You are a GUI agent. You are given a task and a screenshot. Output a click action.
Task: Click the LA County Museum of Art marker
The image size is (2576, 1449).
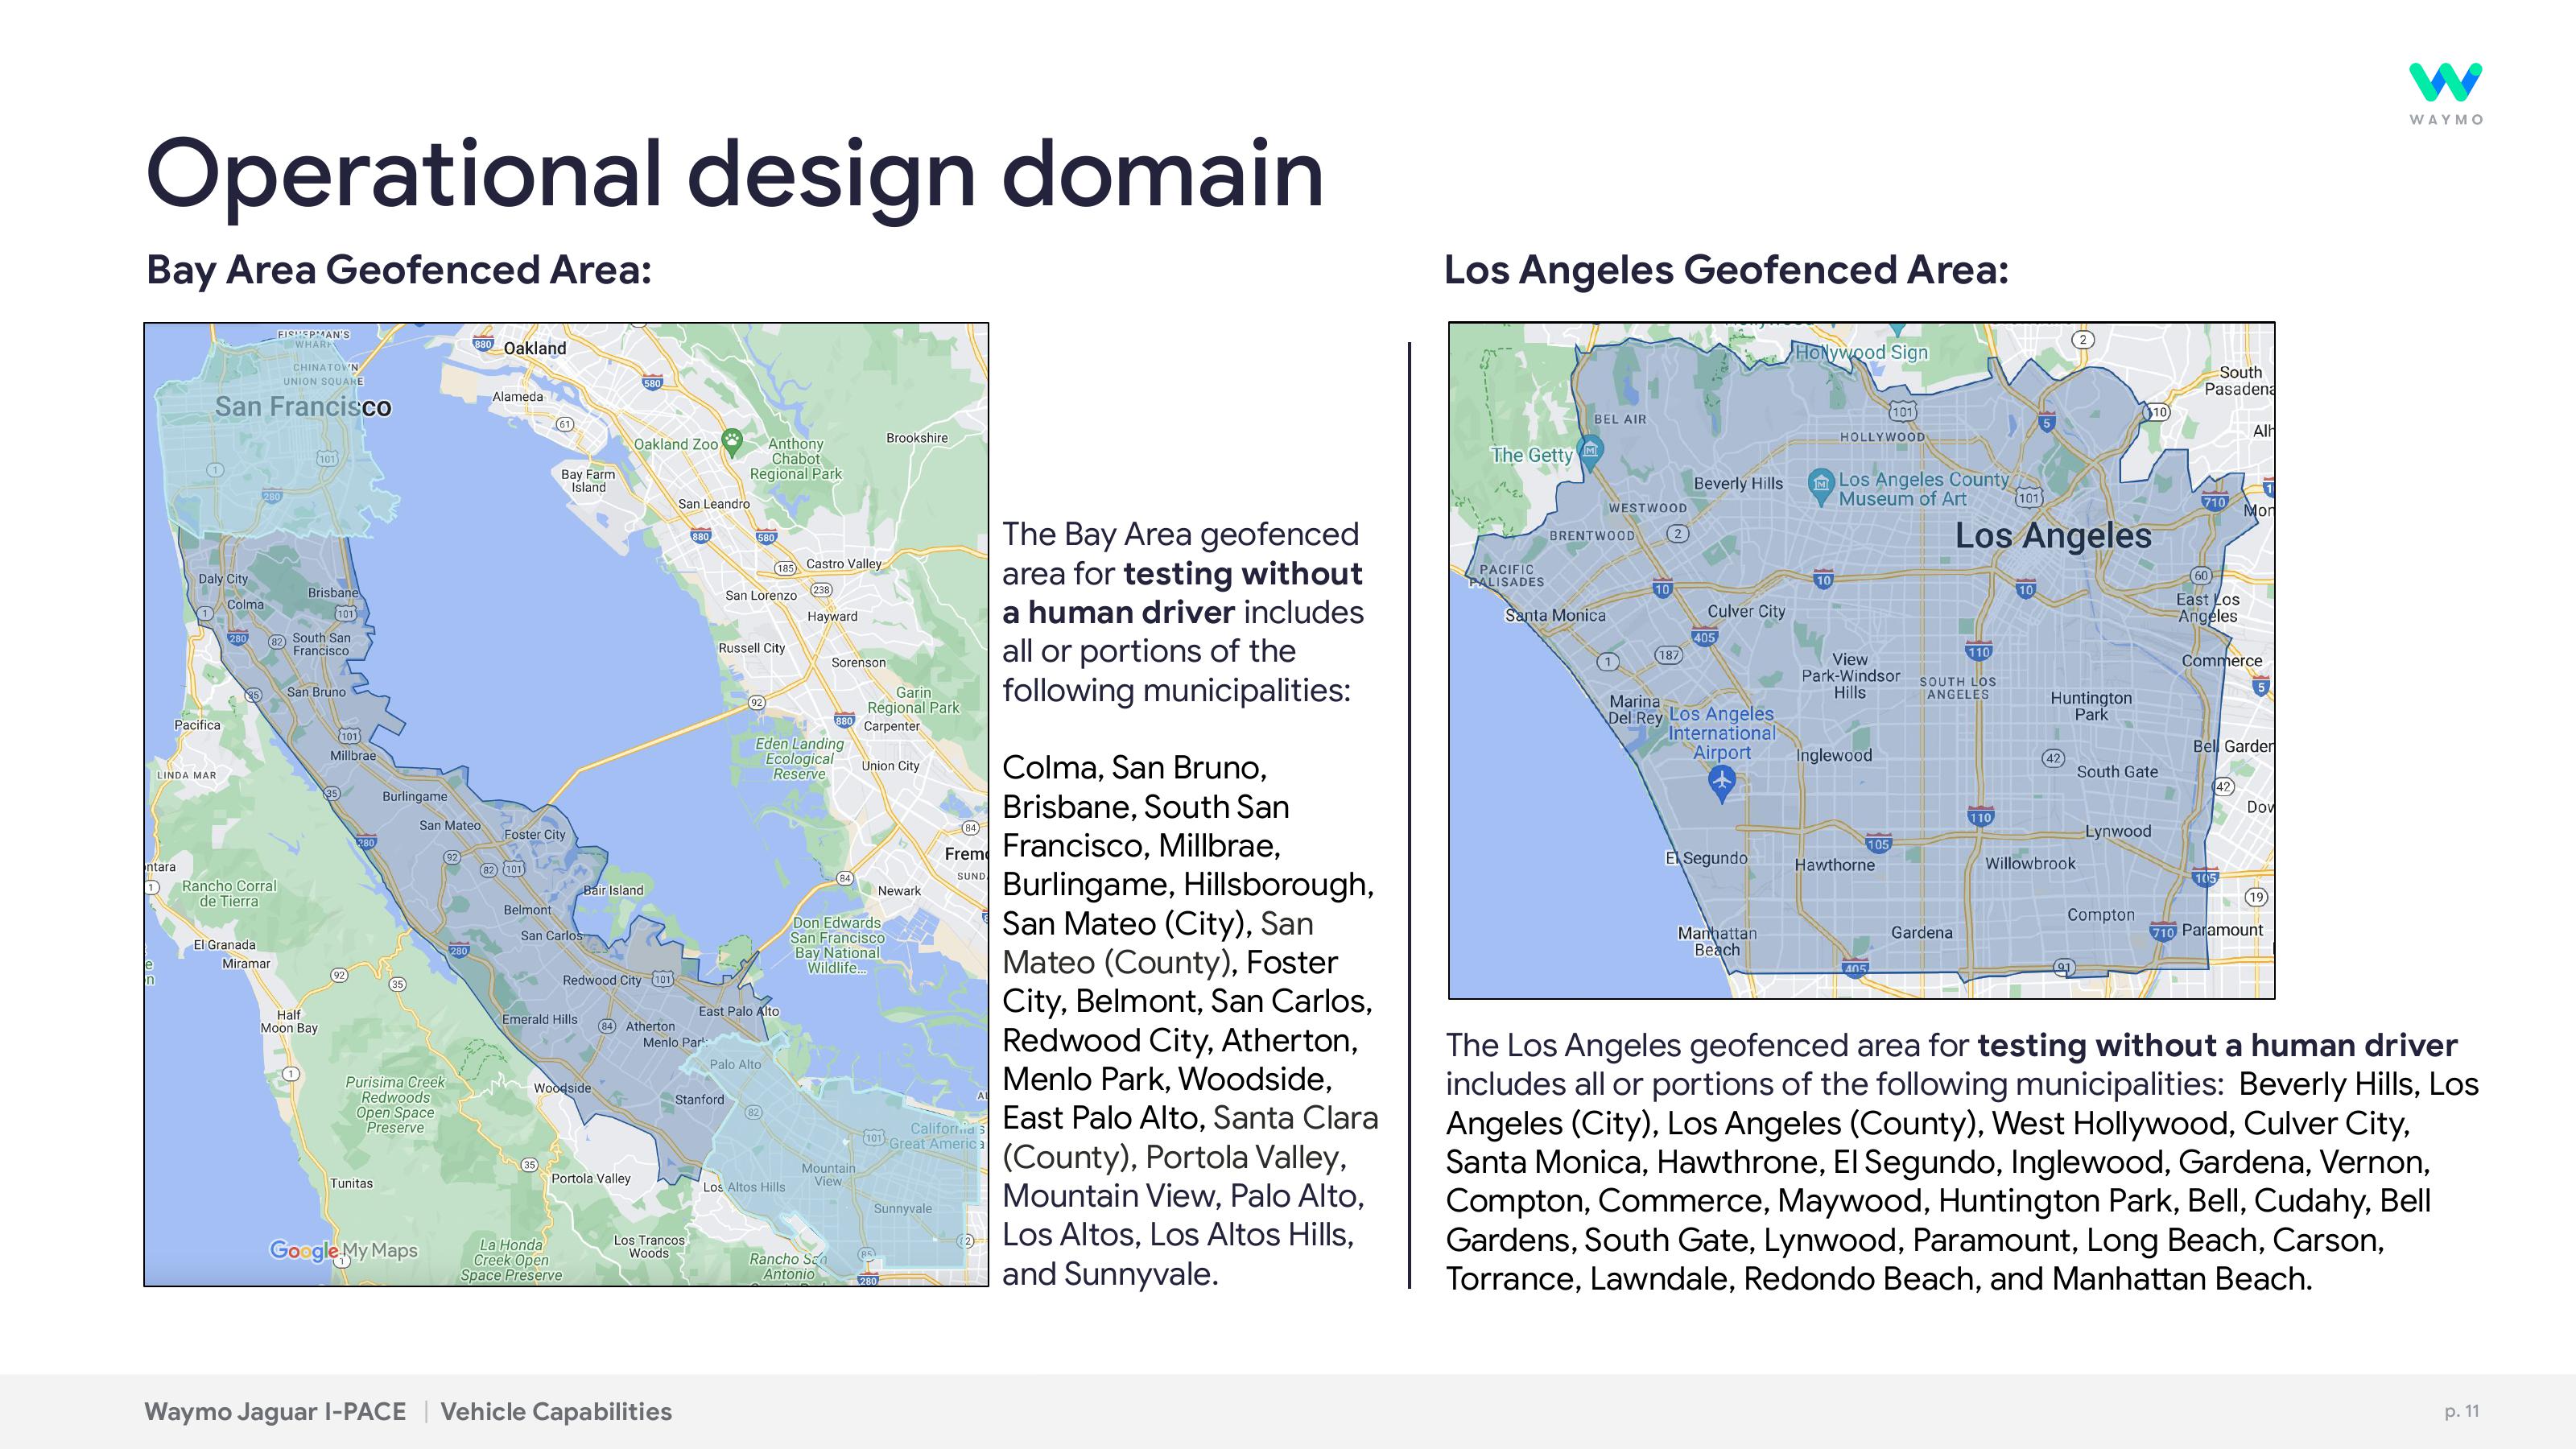click(1821, 486)
